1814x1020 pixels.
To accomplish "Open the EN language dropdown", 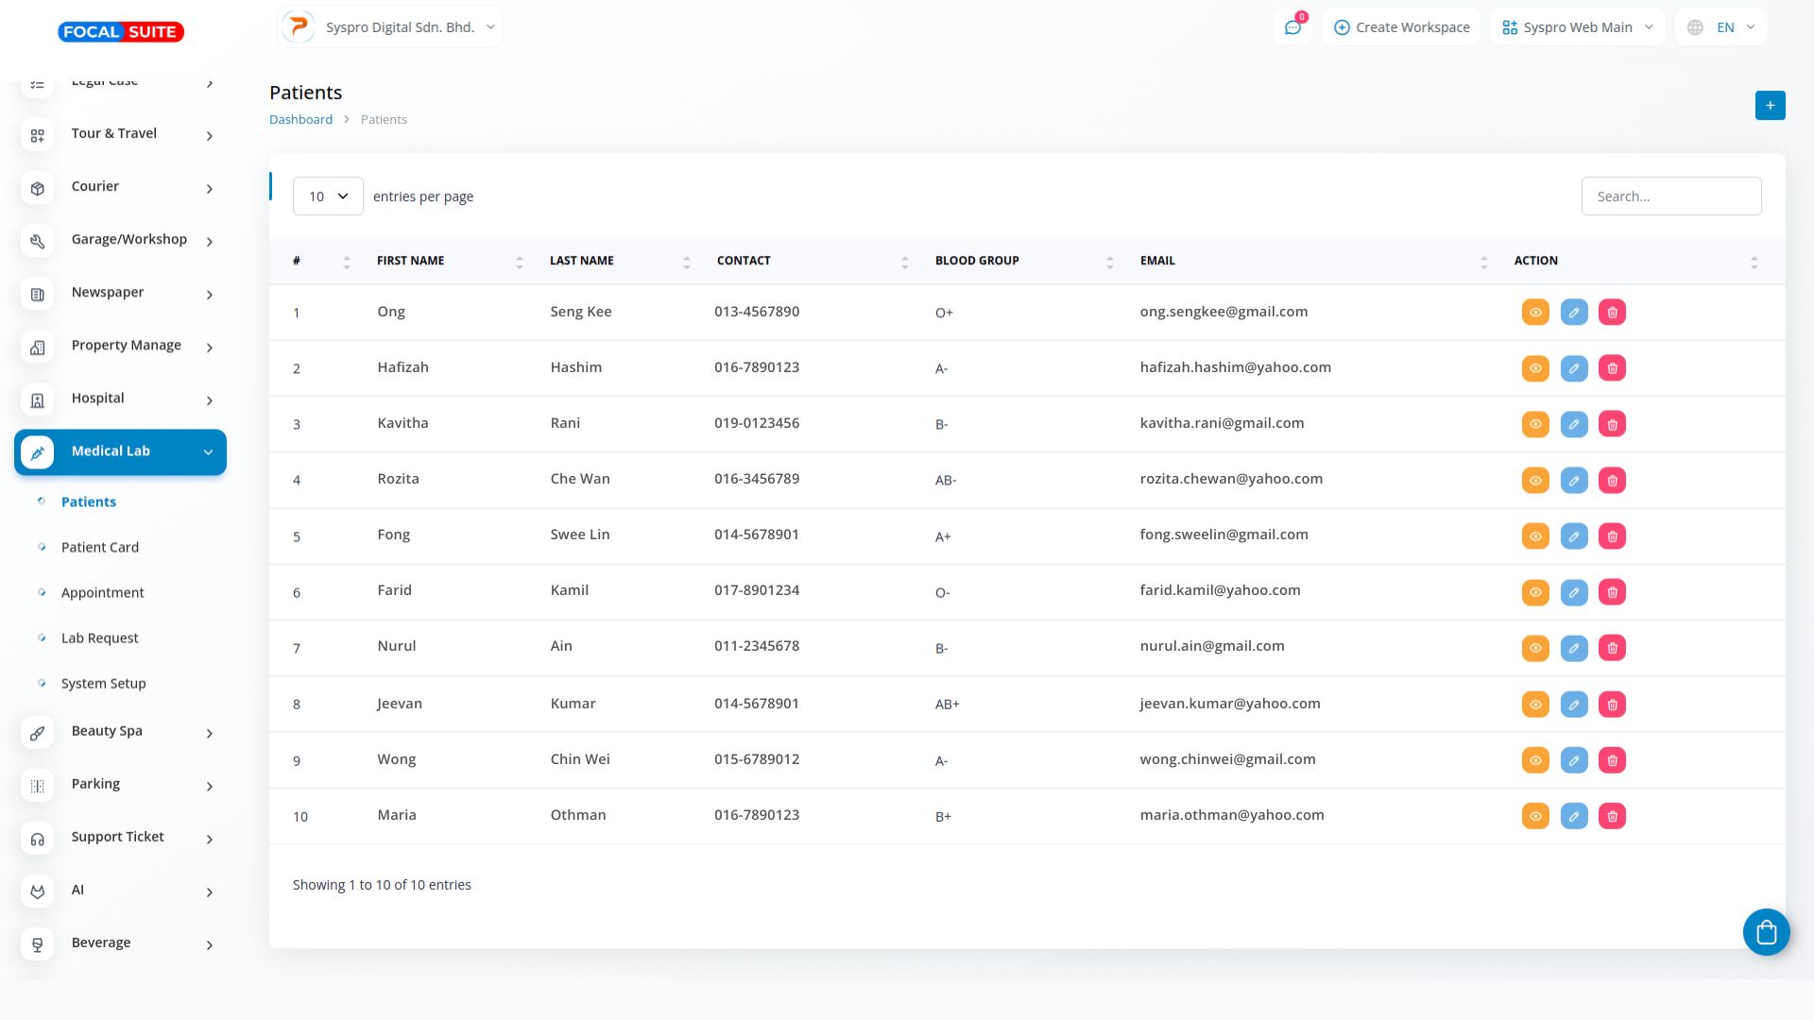I will click(x=1722, y=27).
